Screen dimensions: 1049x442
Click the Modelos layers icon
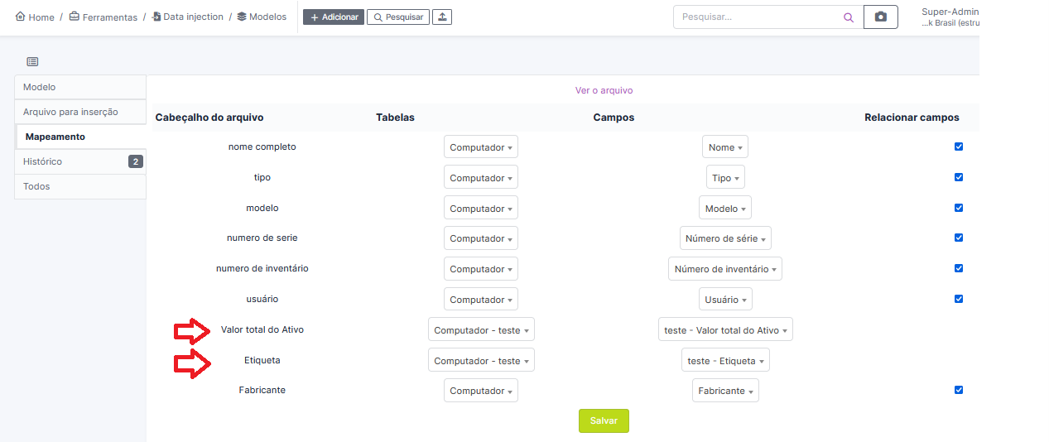[242, 17]
